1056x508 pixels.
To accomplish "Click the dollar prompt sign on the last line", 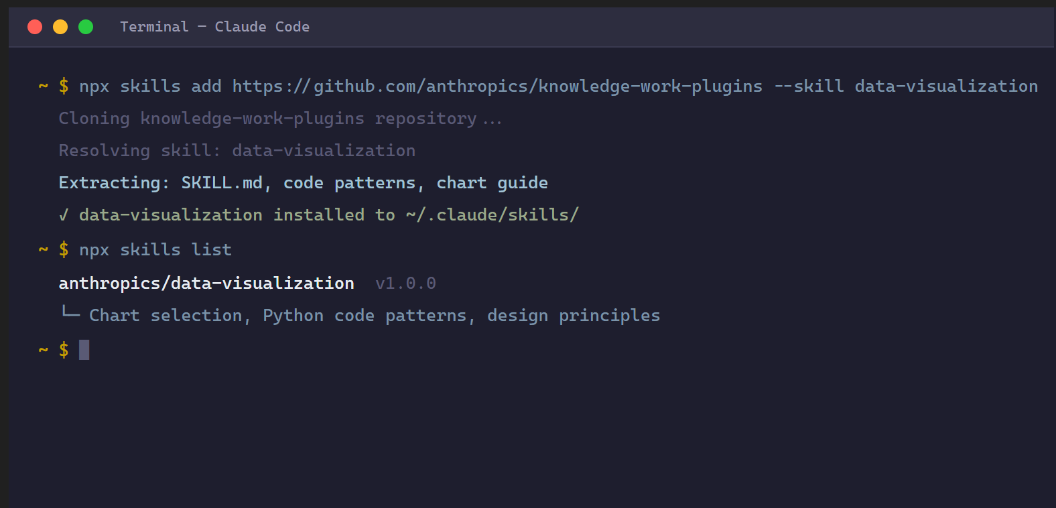I will click(64, 350).
